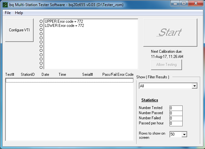The image size is (205, 149).
Task: Click the Allow Testing button
Action: click(166, 65)
